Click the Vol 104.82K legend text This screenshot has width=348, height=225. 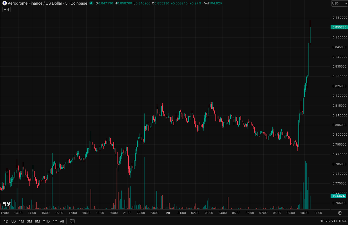[213, 3]
